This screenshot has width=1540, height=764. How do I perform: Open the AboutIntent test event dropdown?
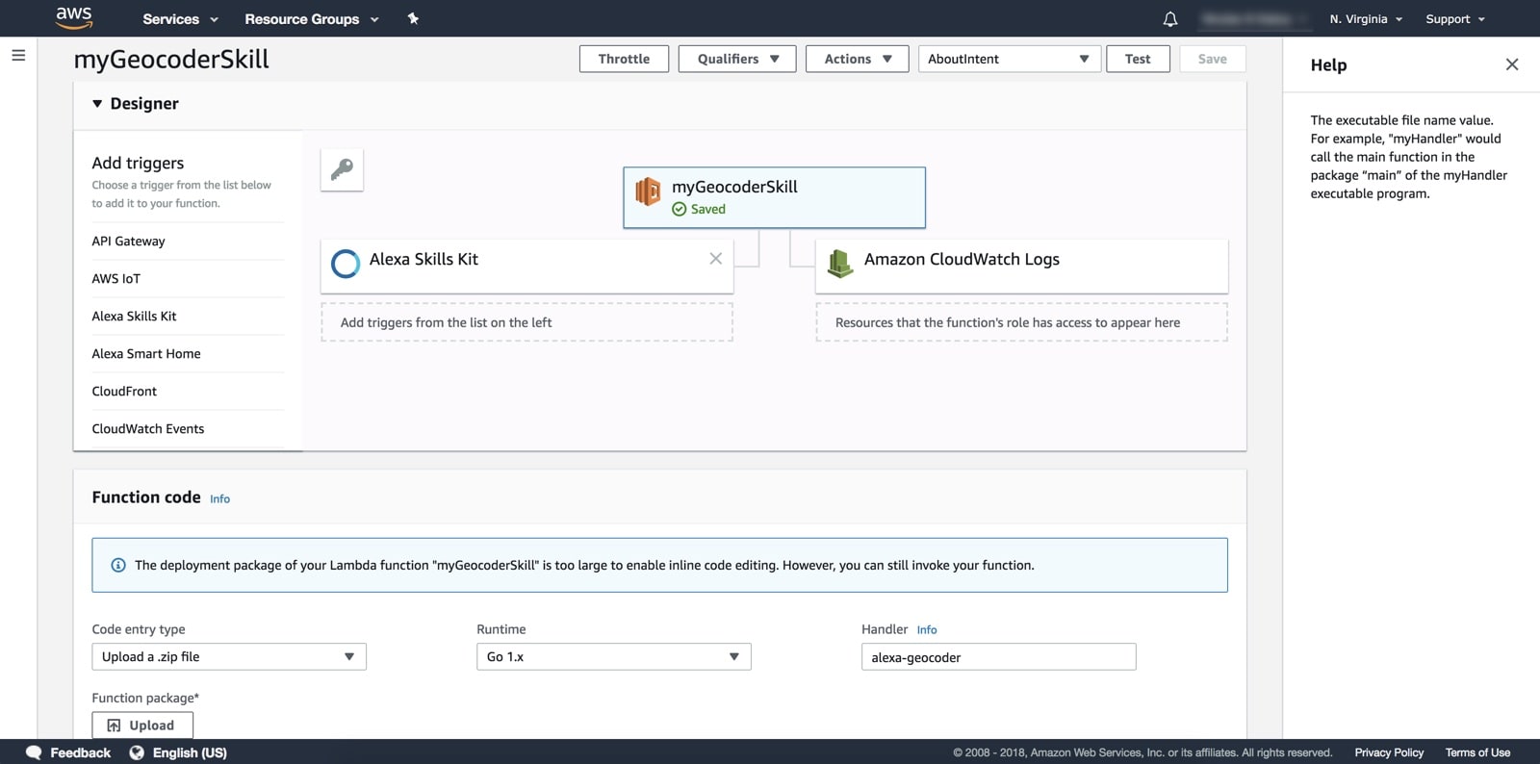[x=1009, y=59]
